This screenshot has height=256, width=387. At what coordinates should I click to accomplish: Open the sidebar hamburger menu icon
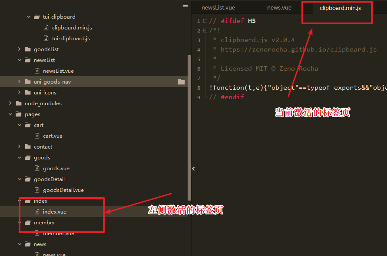[x=185, y=6]
